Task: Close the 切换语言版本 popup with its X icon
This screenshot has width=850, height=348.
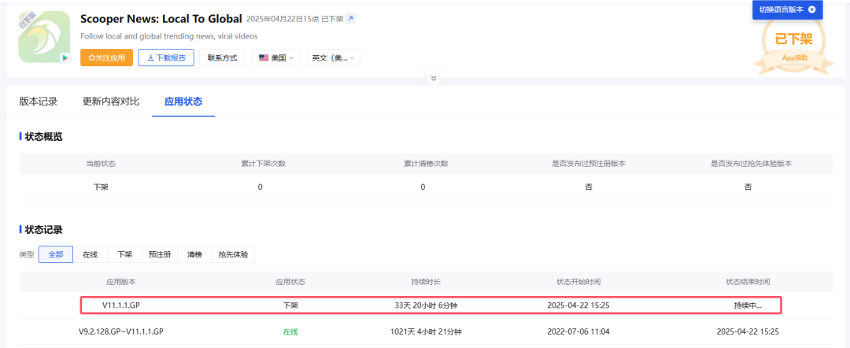Action: [x=811, y=9]
